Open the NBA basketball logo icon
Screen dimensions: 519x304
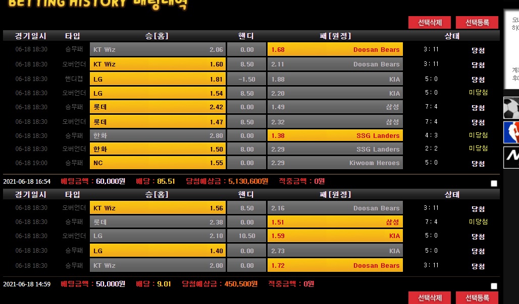511,132
